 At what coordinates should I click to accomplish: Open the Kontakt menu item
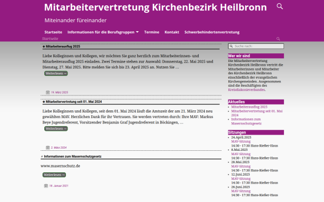tap(172, 32)
